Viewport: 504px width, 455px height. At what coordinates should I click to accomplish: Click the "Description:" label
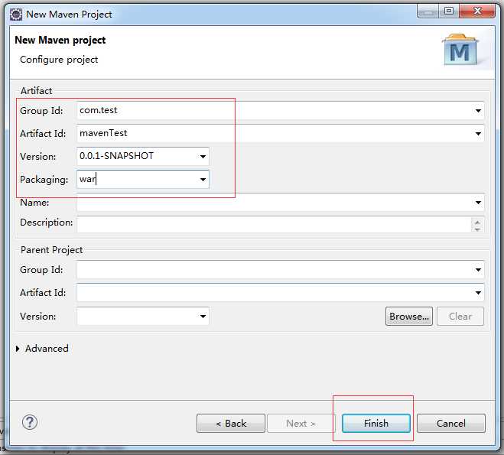(47, 223)
